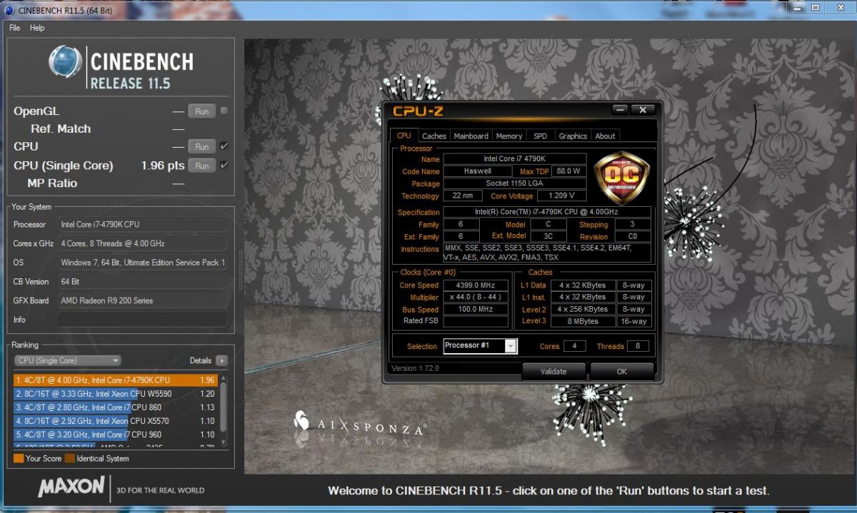Viewport: 857px width, 513px height.
Task: Click the Identical System brown swatch
Action: tap(70, 459)
